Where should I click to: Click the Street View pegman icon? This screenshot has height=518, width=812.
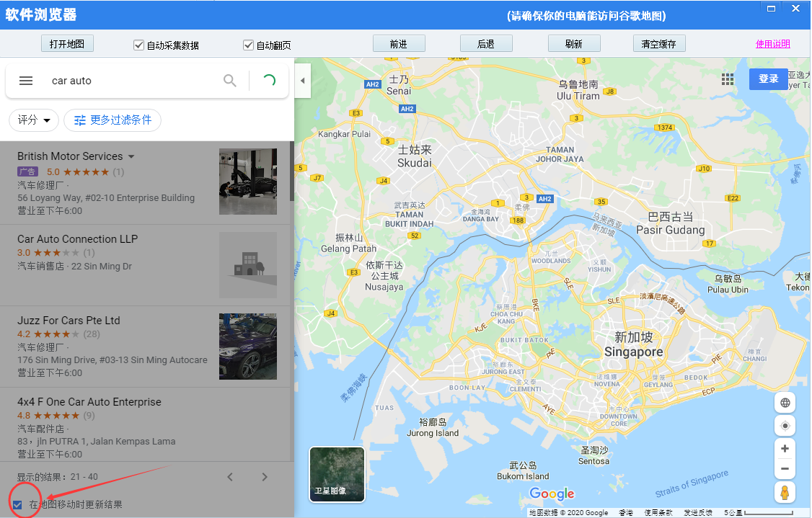(785, 492)
